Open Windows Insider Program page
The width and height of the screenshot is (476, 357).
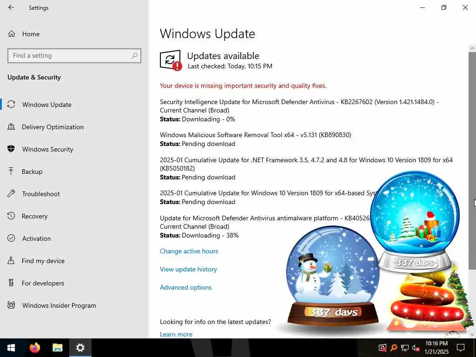pos(74,305)
